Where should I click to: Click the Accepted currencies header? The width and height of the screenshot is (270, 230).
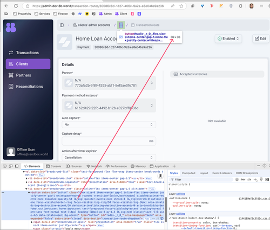point(217,74)
